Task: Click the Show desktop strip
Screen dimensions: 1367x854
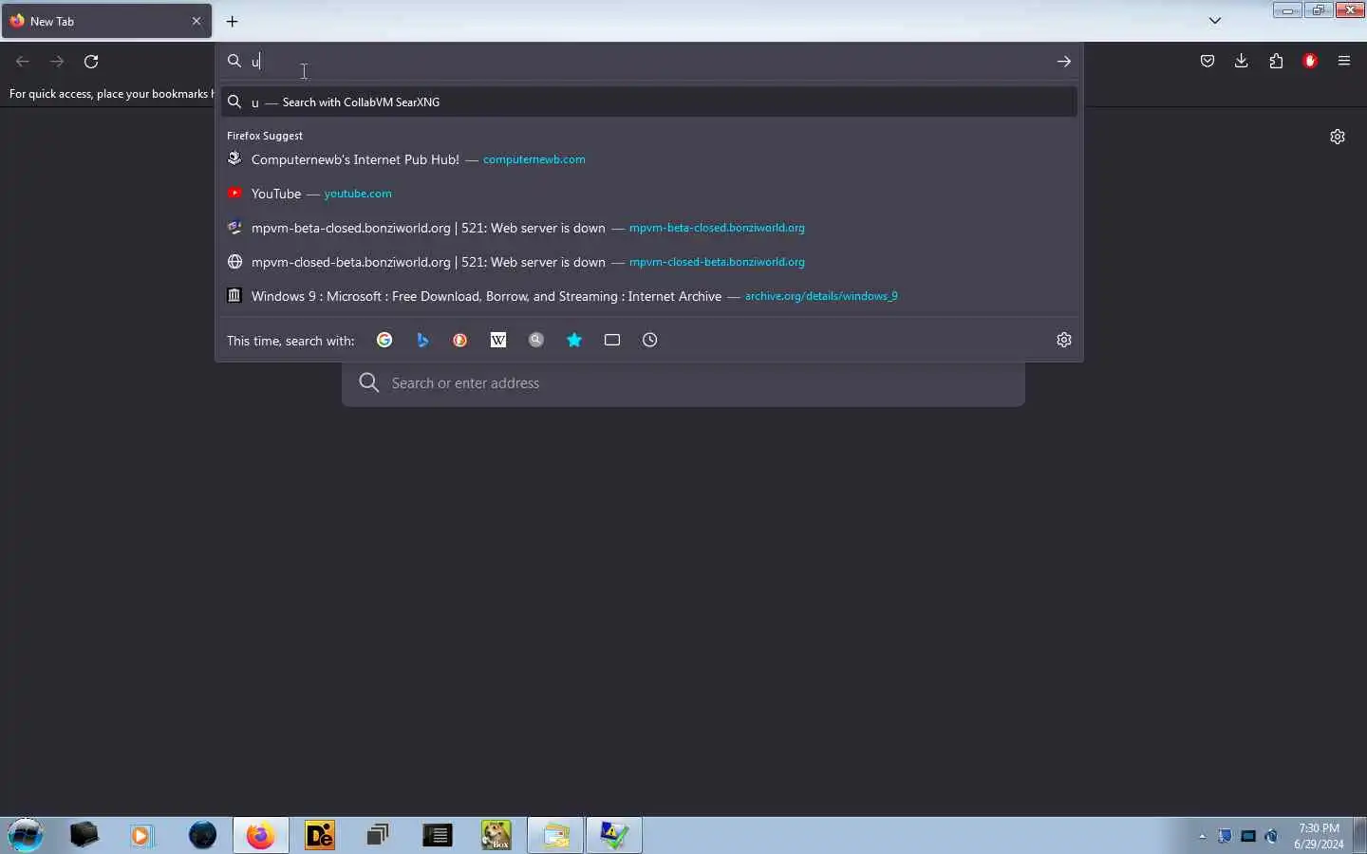Action: click(1360, 835)
